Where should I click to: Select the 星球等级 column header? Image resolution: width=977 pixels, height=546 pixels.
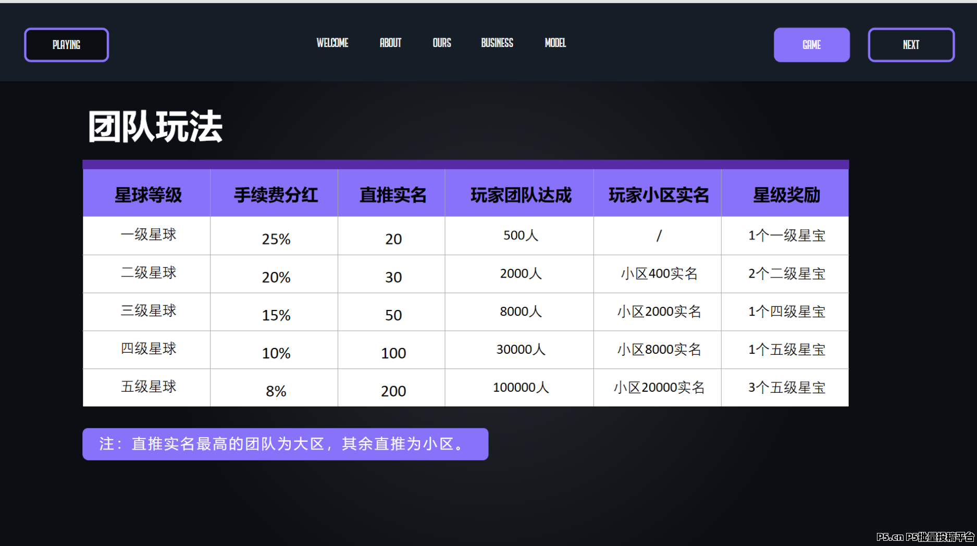pyautogui.click(x=149, y=194)
